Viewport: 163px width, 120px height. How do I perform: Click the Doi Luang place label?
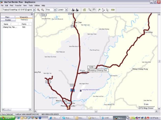point(148,32)
